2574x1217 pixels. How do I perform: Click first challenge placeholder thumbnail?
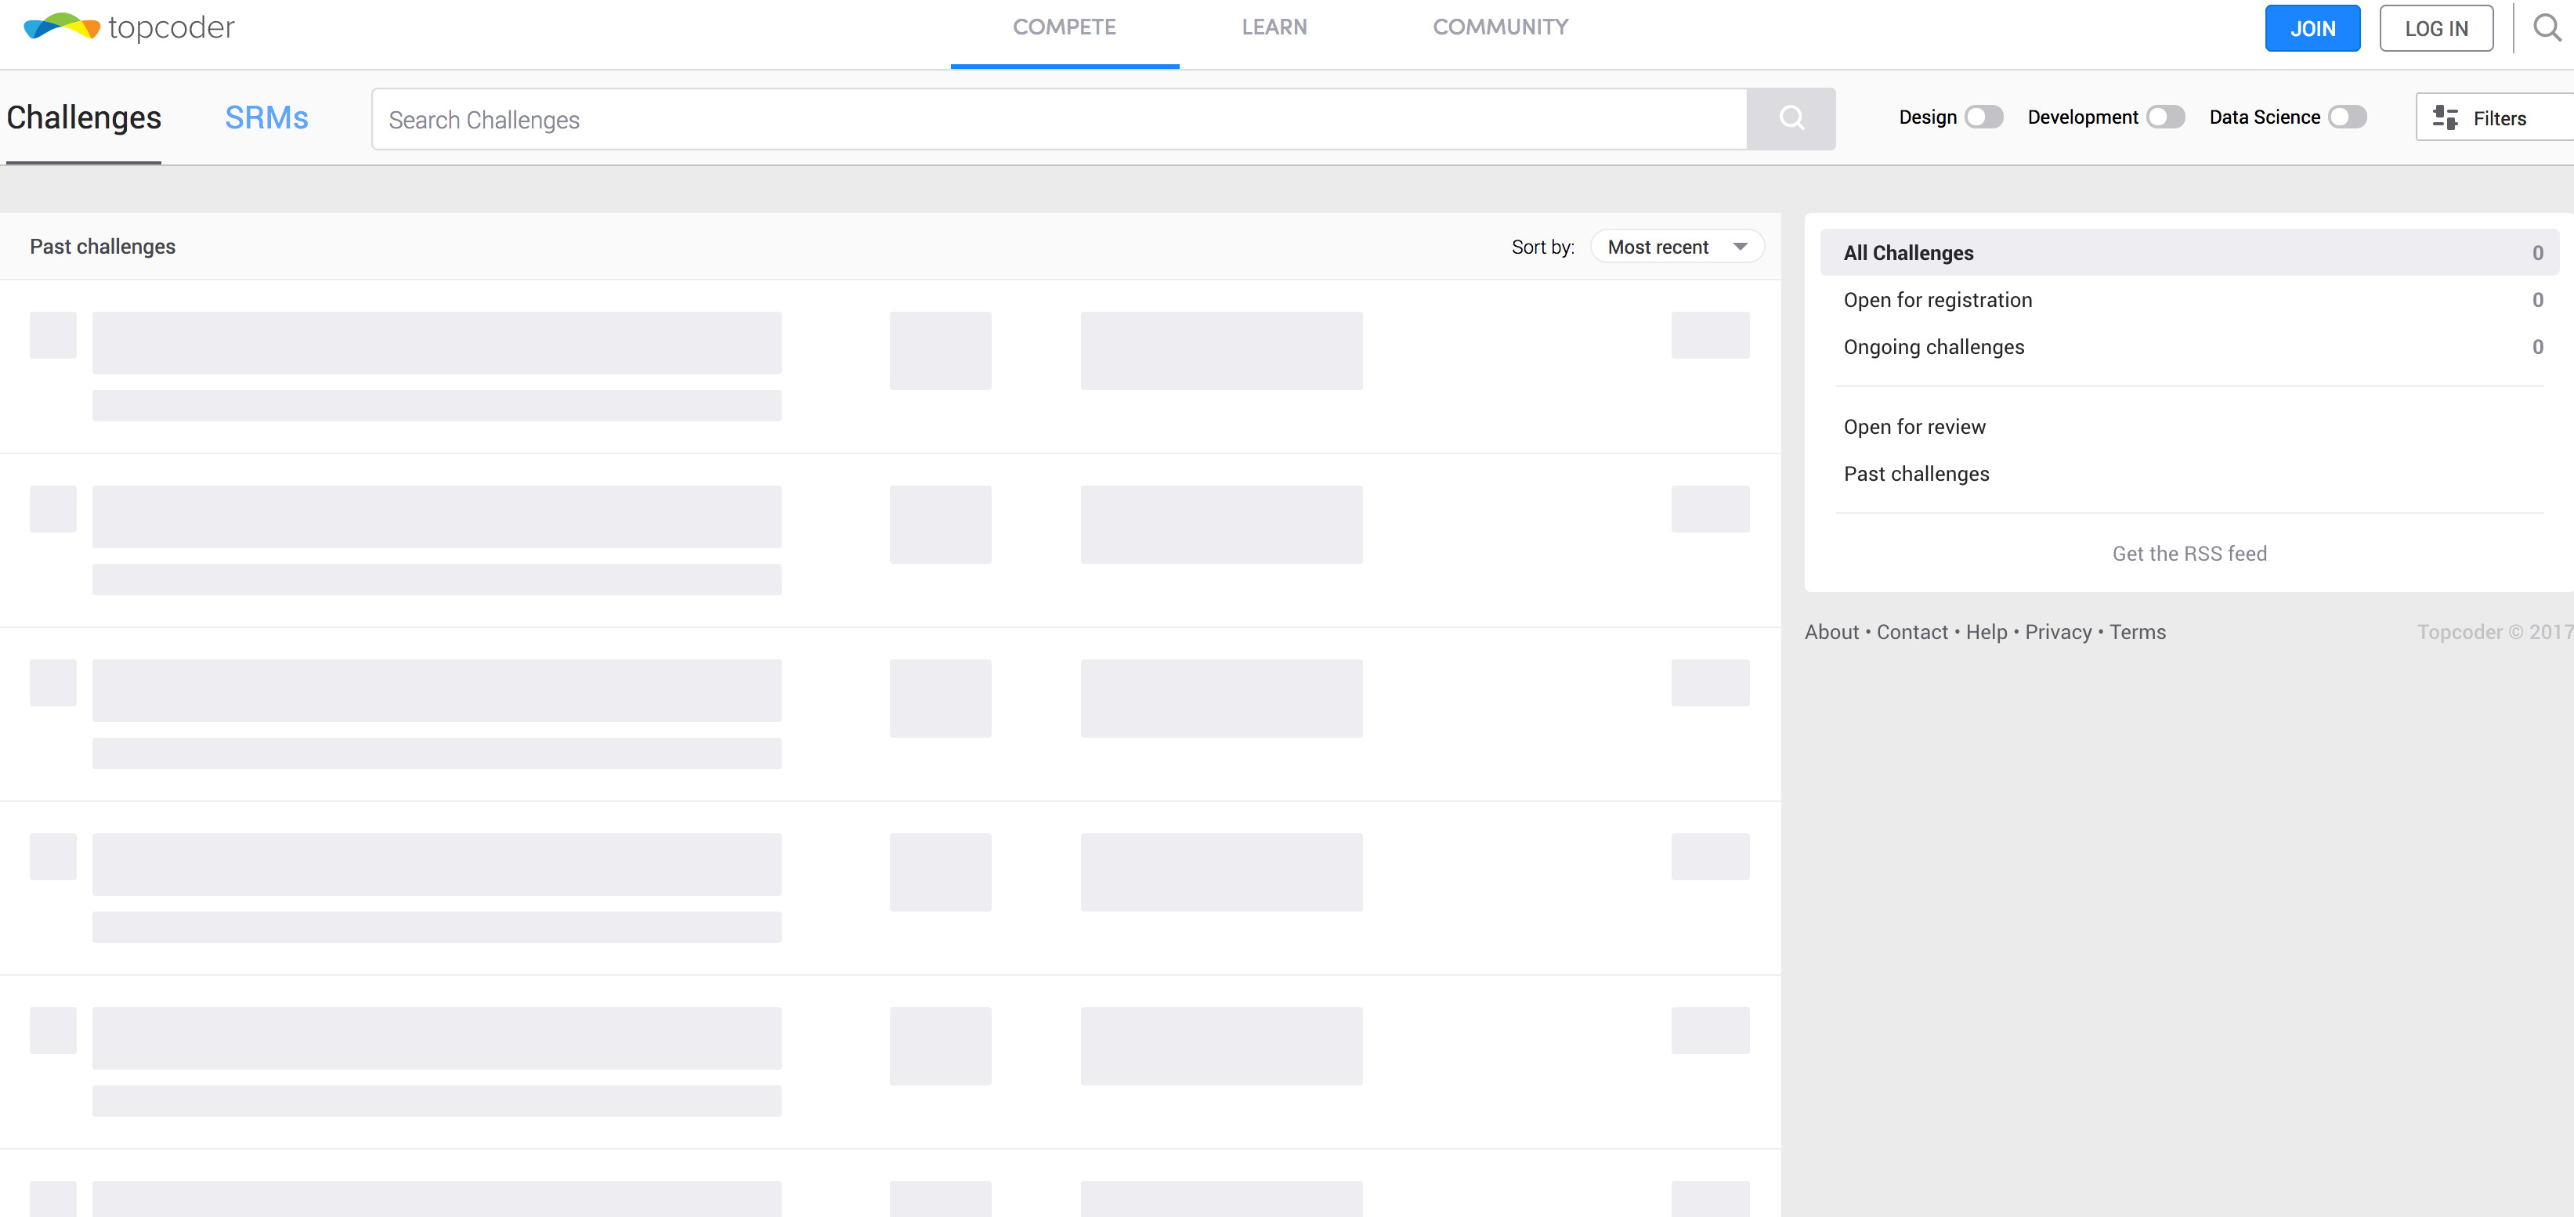[53, 334]
